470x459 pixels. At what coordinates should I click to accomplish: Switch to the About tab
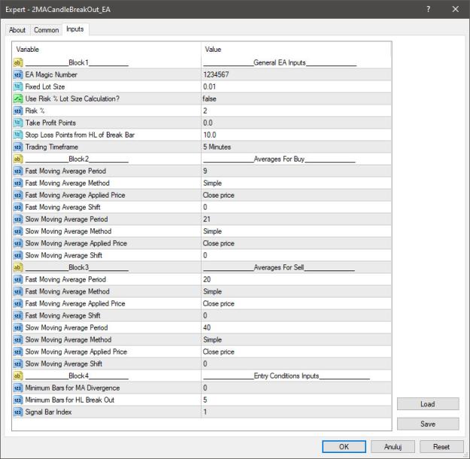click(17, 30)
